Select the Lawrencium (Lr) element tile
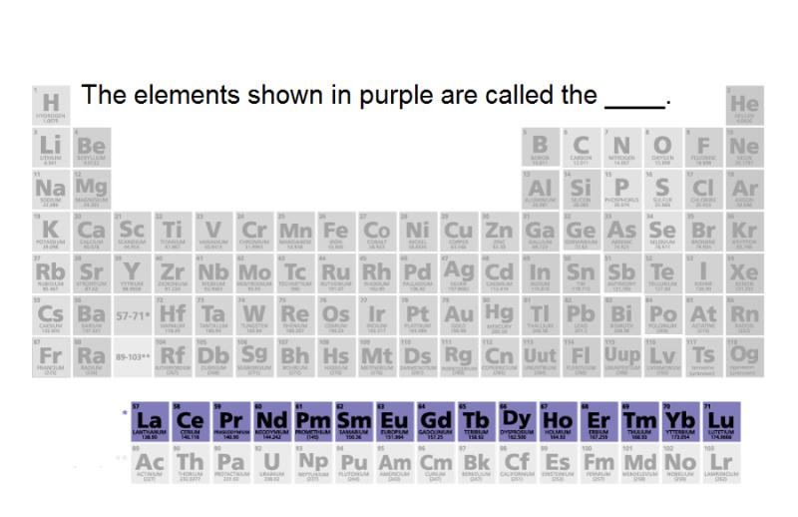The image size is (798, 517). point(721,463)
